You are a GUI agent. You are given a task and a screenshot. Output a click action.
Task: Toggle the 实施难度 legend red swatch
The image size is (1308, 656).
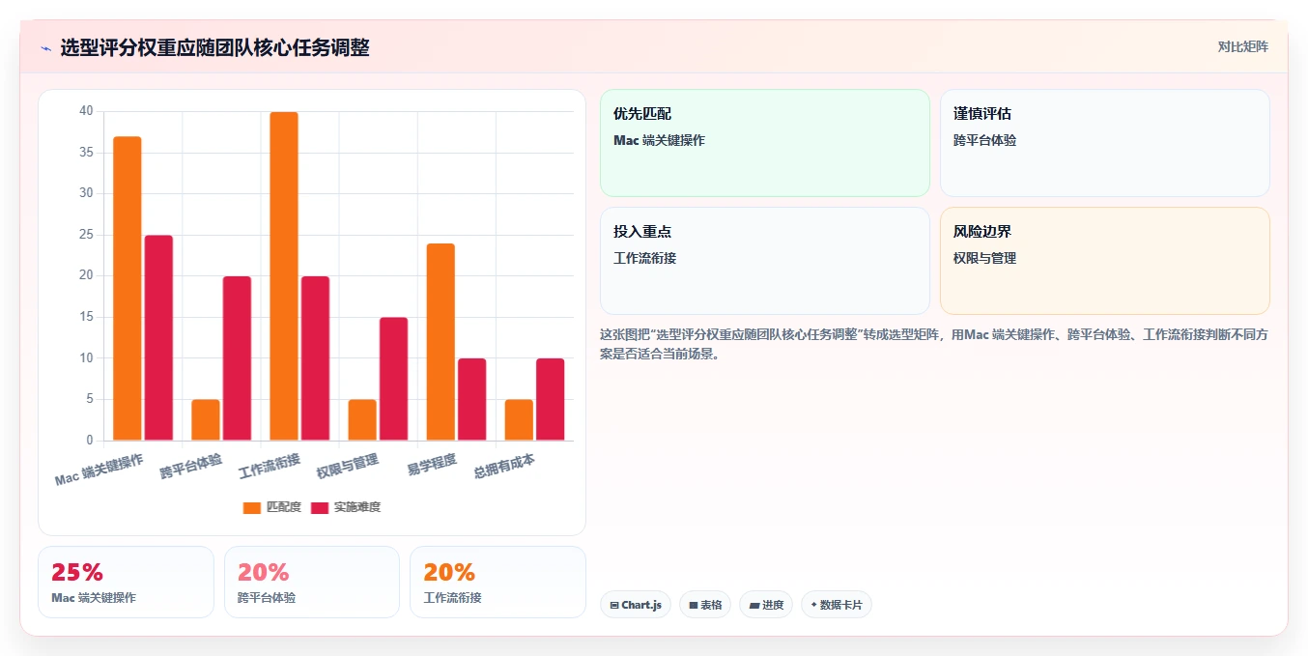tap(320, 507)
